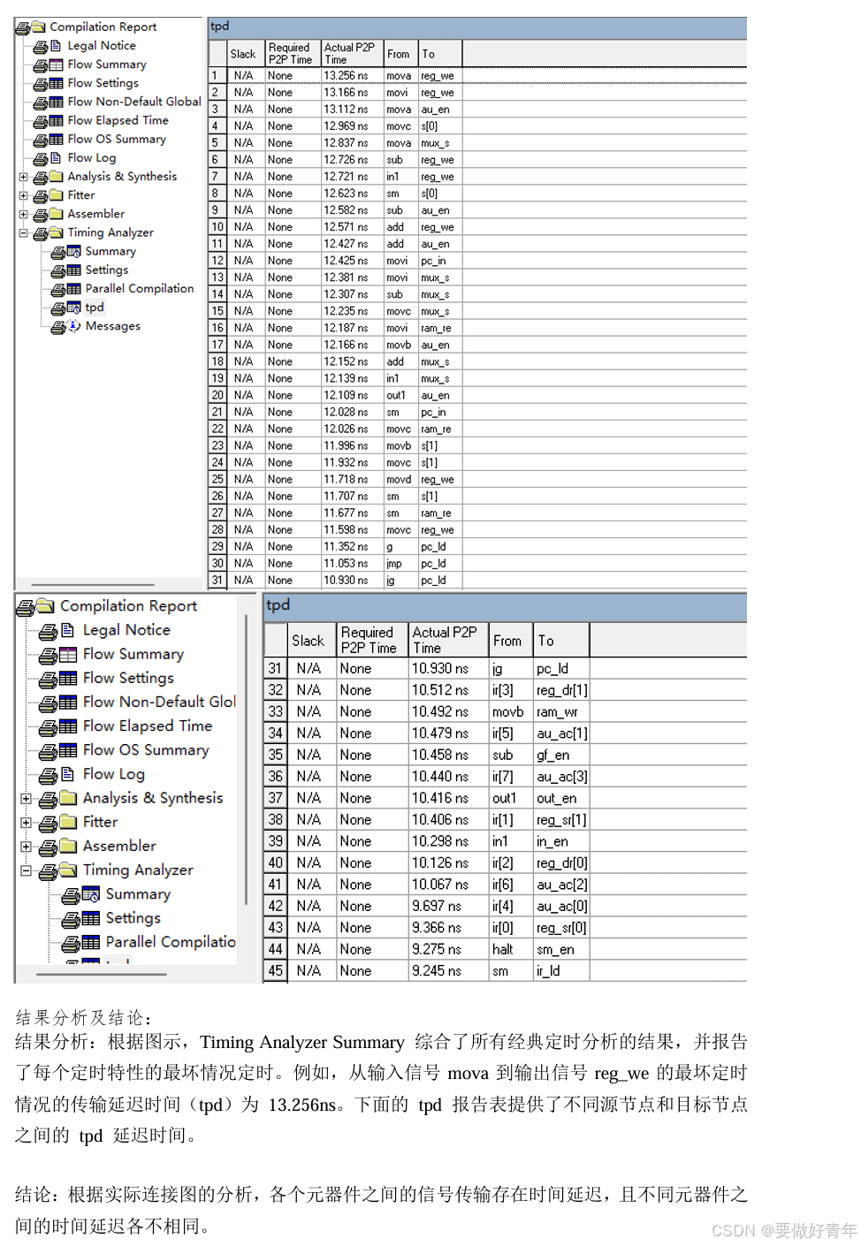Viewport: 861px width, 1246px height.
Task: Click the 10.512 ns cell
Action: point(448,690)
